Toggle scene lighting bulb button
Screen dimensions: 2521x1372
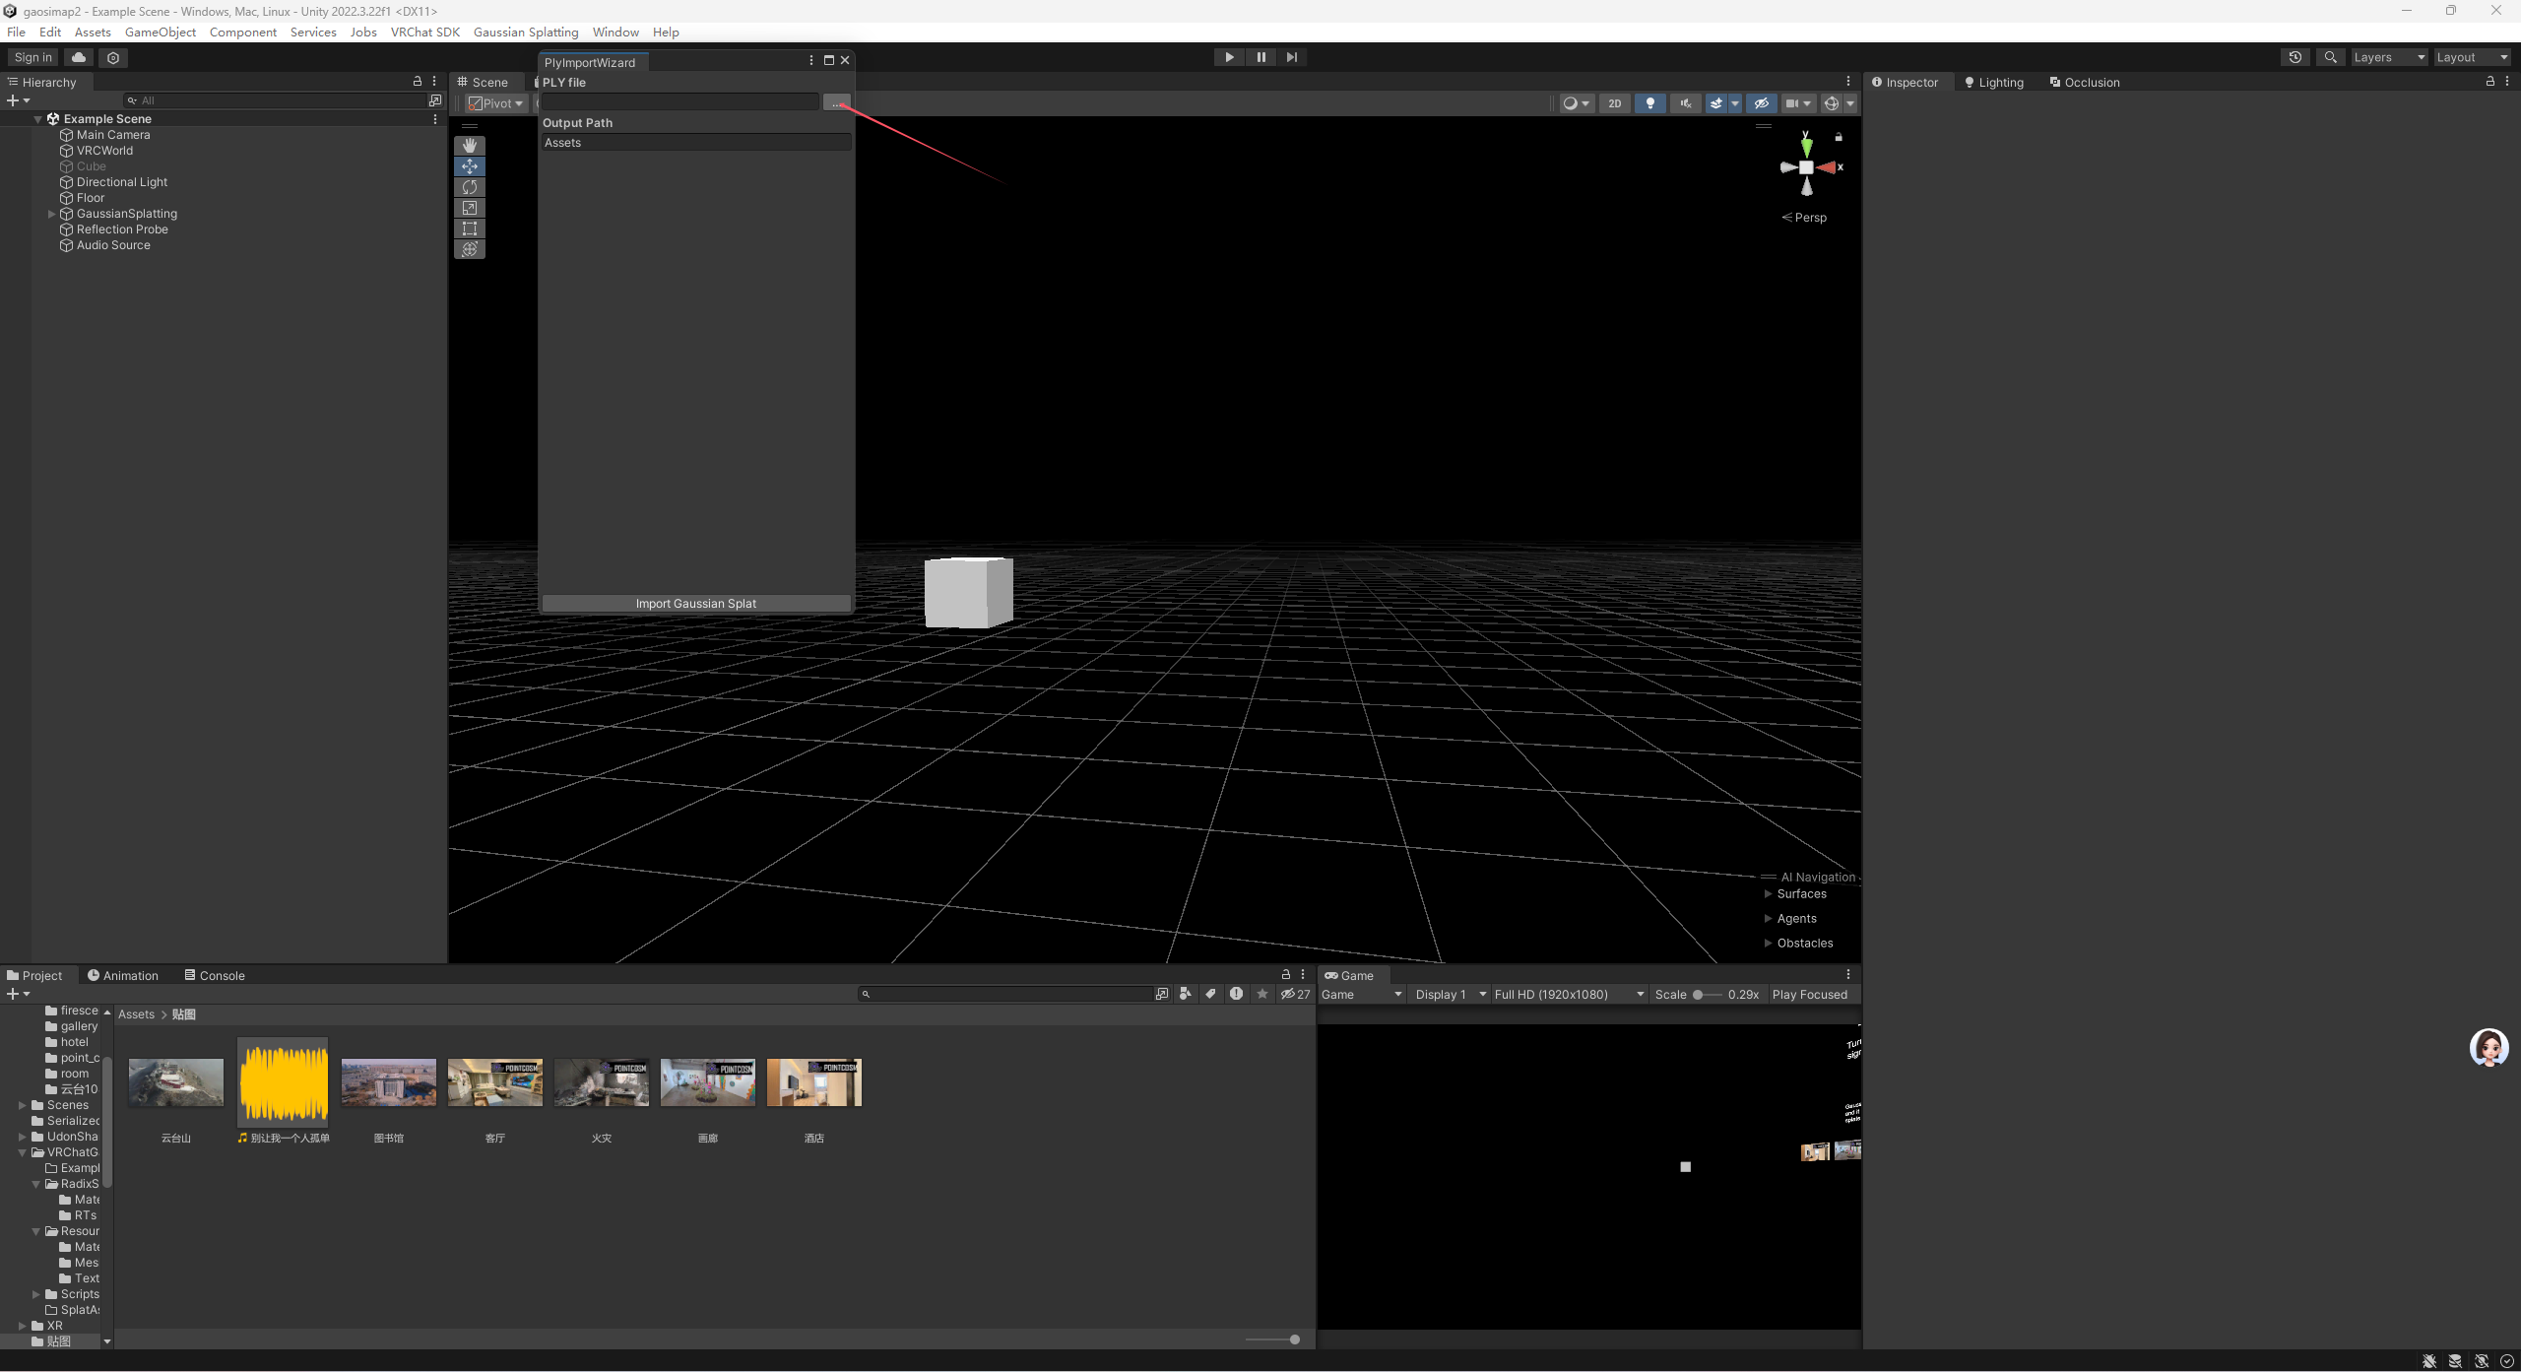[1650, 103]
